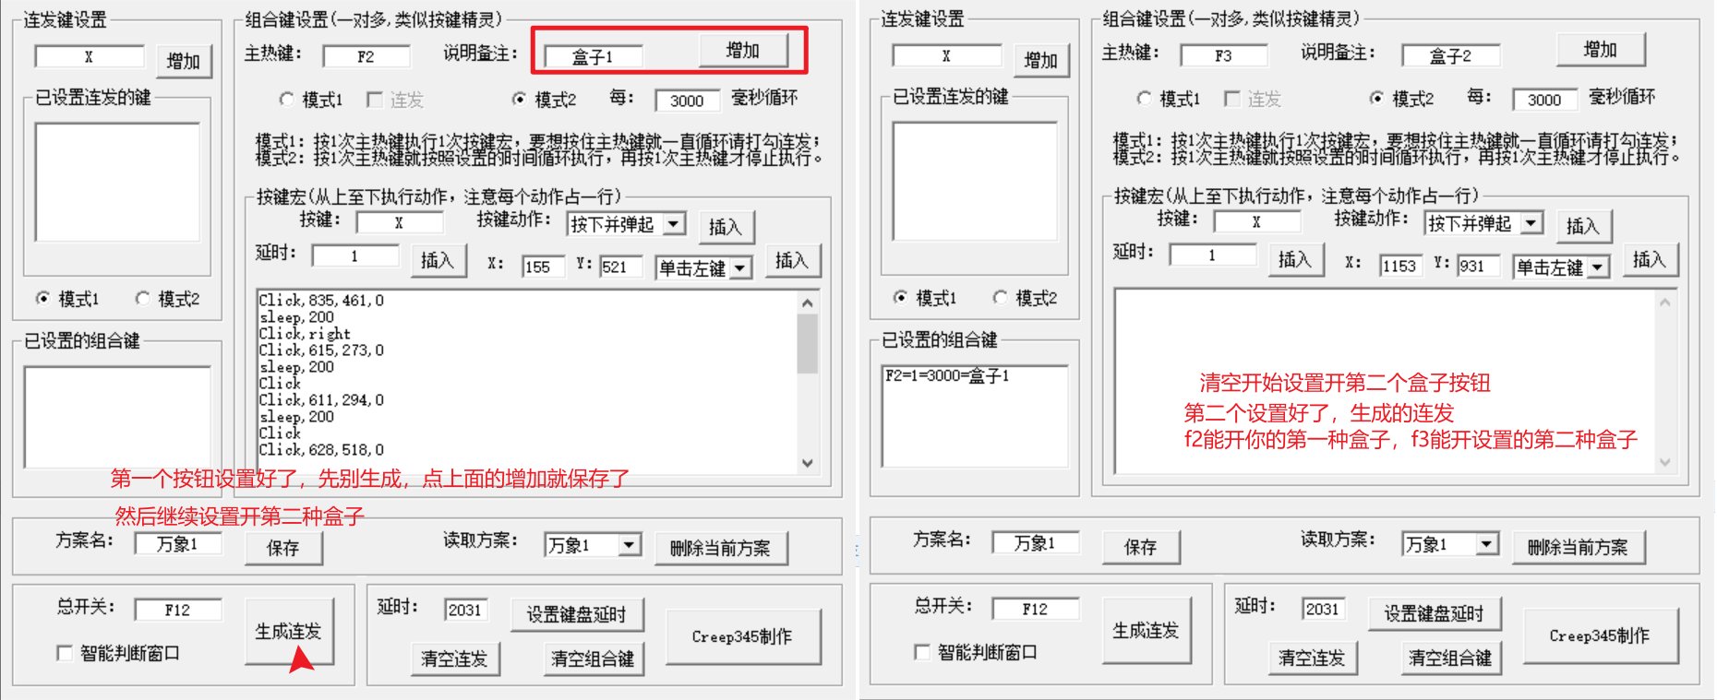Click 插入 next to 延时 field in right window
Viewport: 1717px width, 700px height.
coord(1295,259)
